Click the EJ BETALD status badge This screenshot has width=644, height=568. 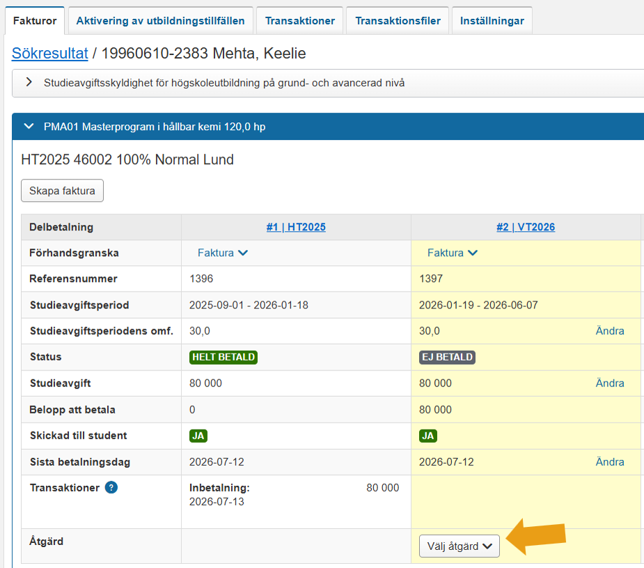(447, 357)
